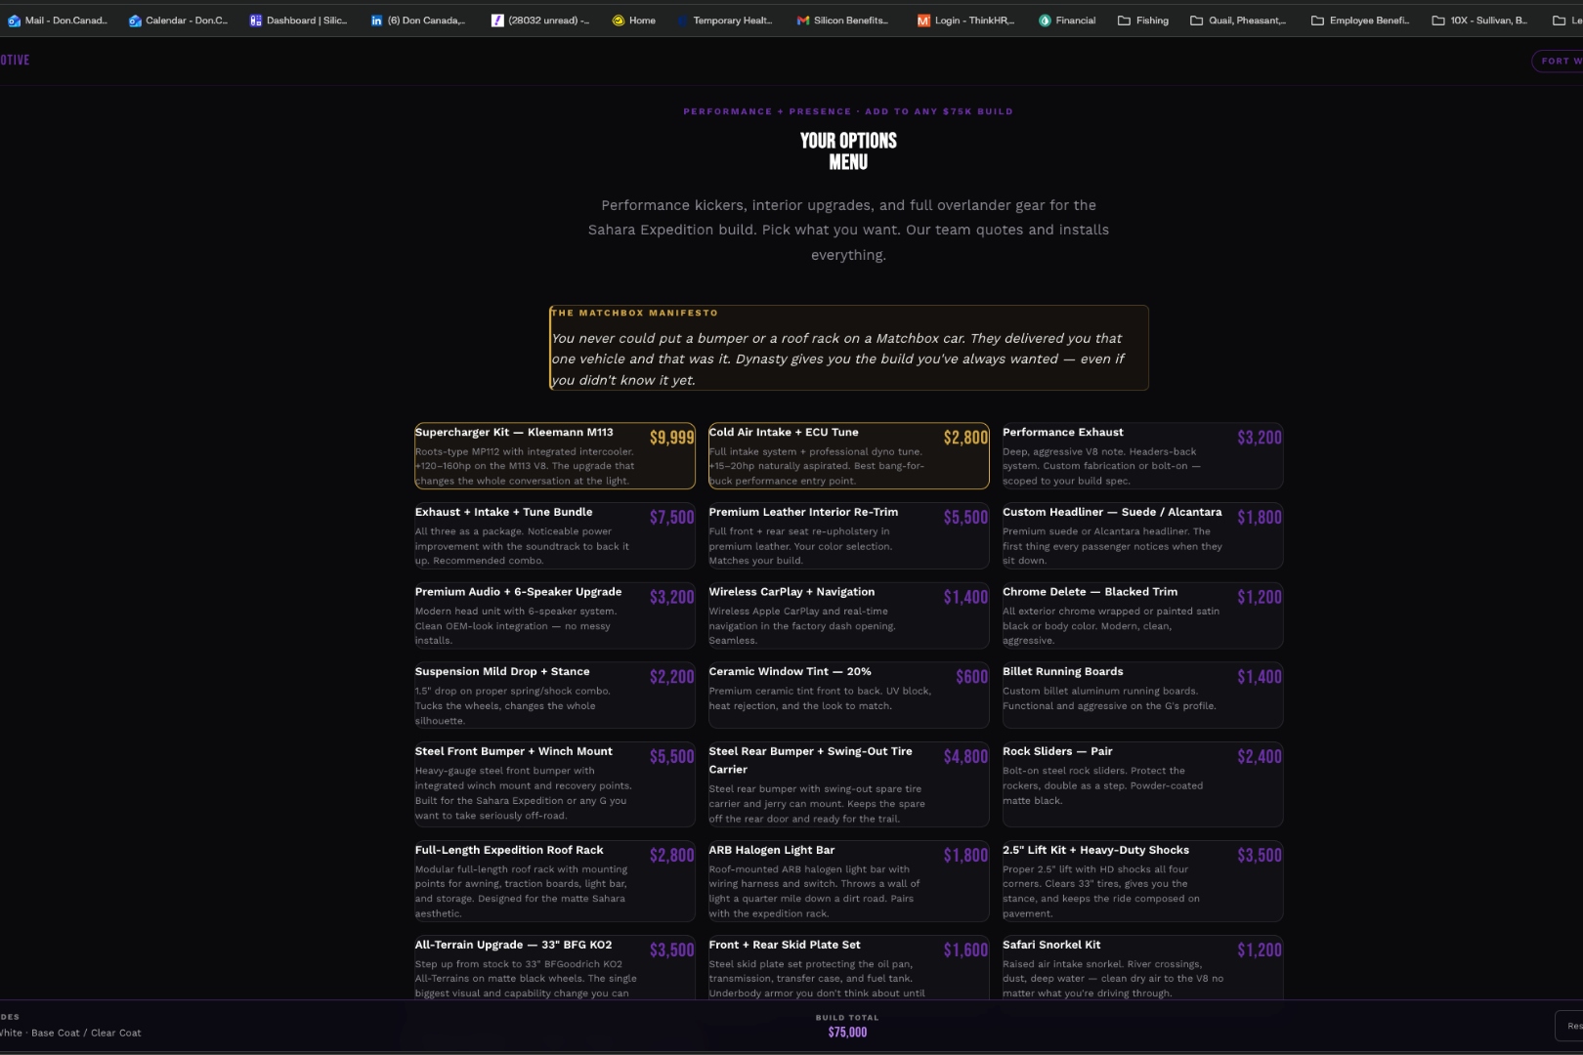Choose Suspension Mild Drop + Stance card
The height and width of the screenshot is (1055, 1583).
[x=555, y=696]
